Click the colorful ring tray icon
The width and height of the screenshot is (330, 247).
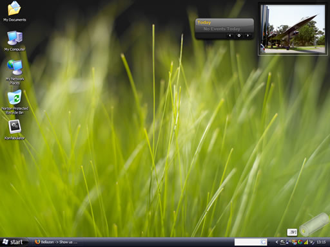coord(300,242)
